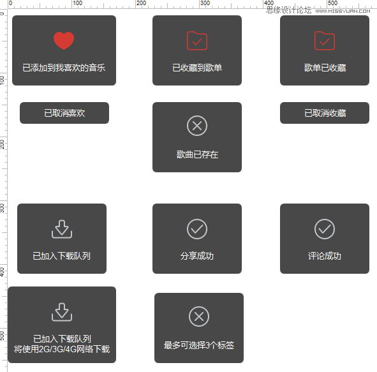
Task: Click checkmark circle above 评论成功
Action: coord(325,229)
